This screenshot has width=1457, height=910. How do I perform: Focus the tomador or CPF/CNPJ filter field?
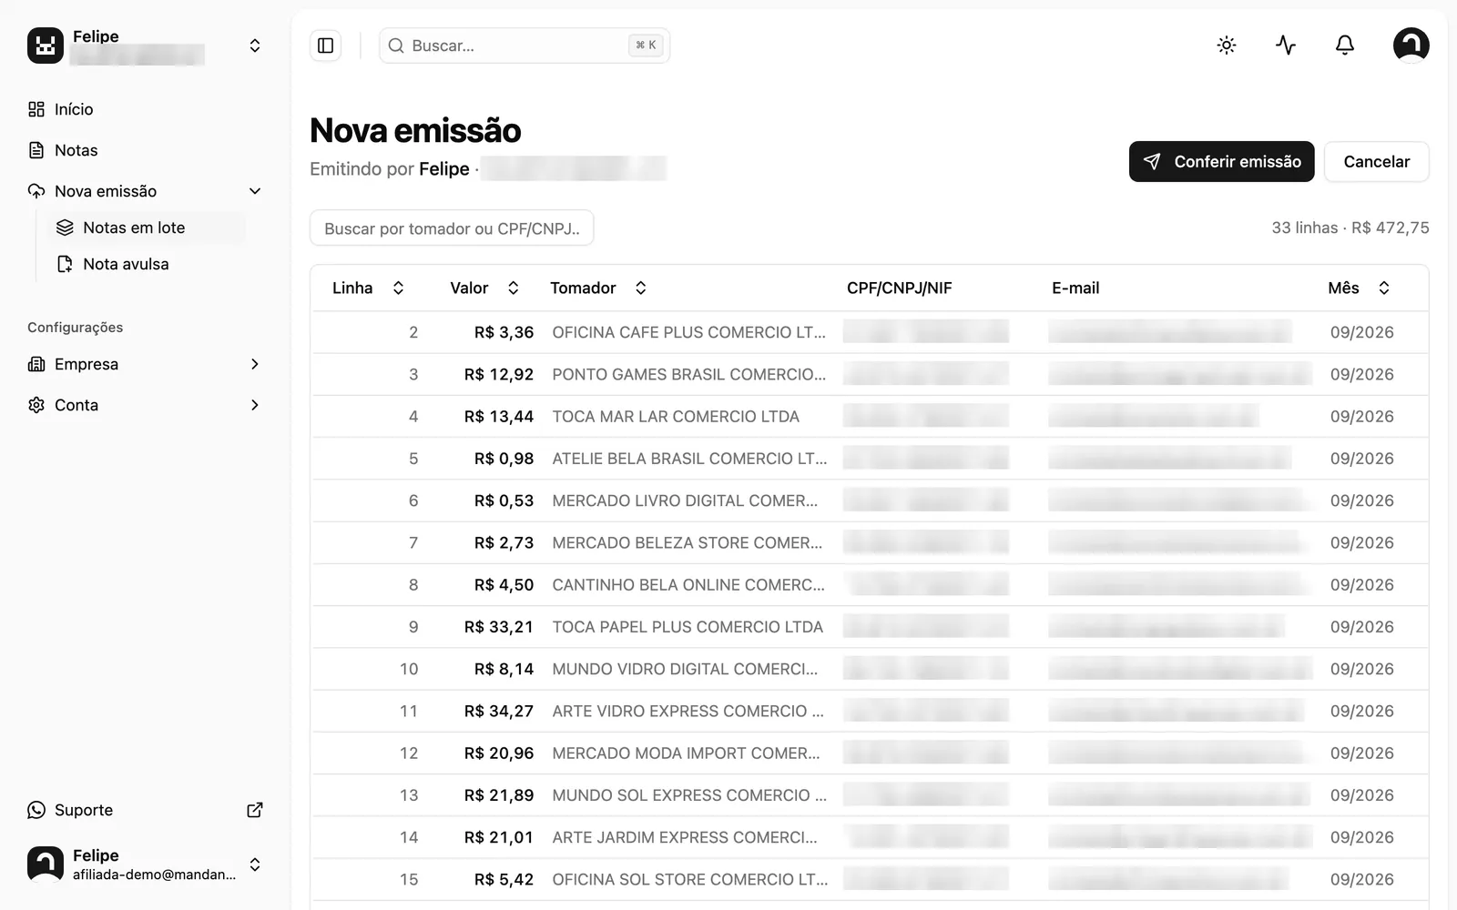[x=452, y=228]
